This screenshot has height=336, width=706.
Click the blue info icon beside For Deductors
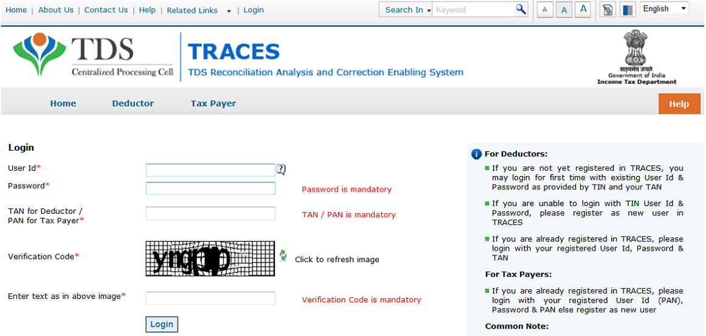click(476, 154)
